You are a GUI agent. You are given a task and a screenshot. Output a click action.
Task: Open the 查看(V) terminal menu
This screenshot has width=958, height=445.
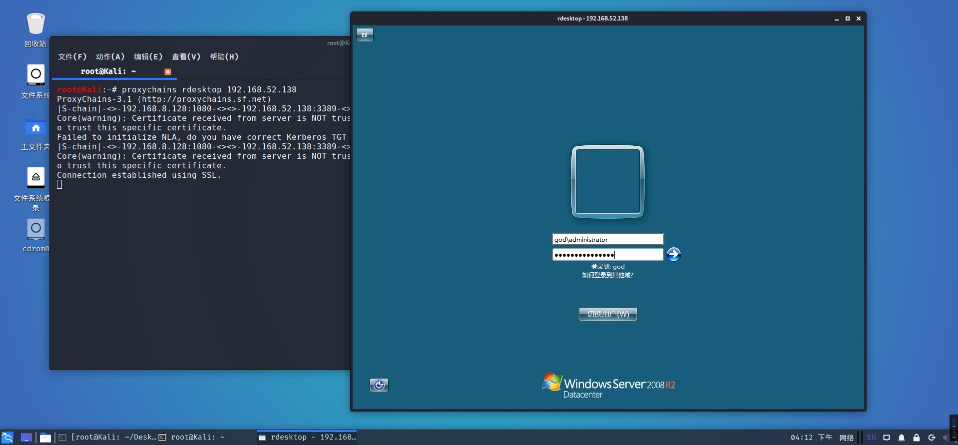(x=186, y=56)
